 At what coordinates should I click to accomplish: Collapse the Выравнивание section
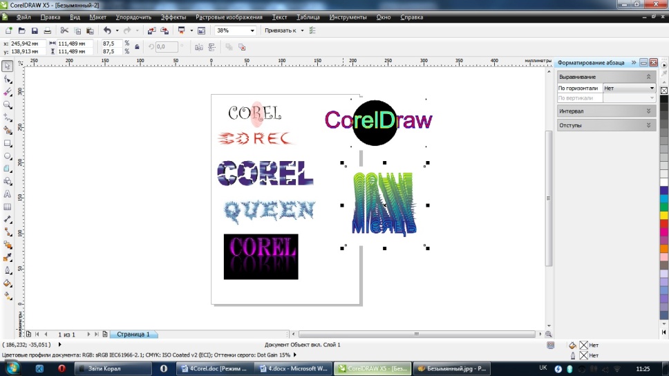tap(648, 77)
